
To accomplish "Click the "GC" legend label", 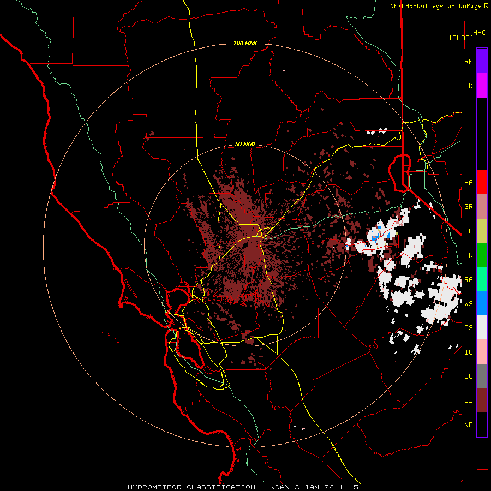I will pyautogui.click(x=468, y=376).
